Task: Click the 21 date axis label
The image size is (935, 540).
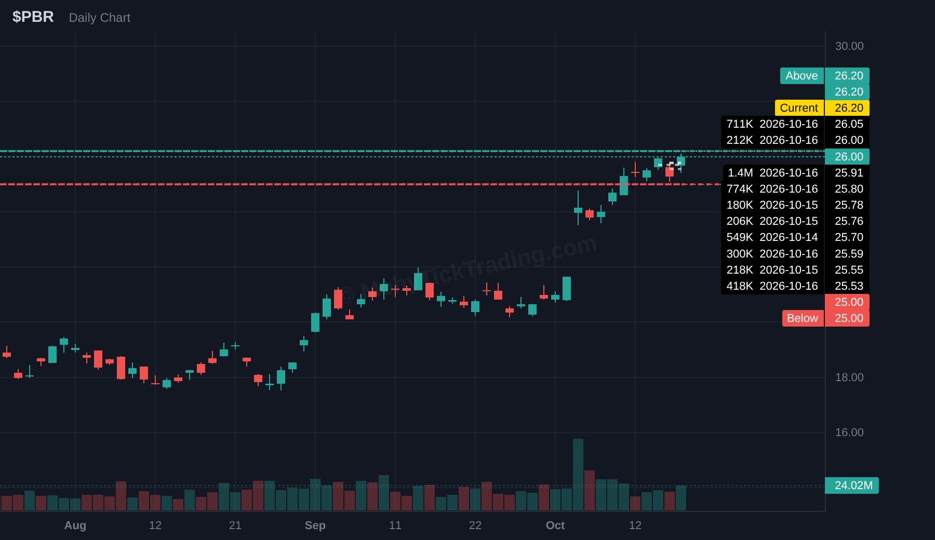Action: 235,525
